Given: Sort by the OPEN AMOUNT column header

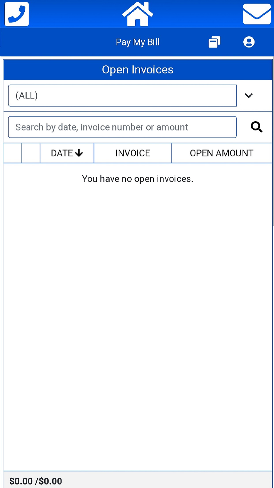Looking at the screenshot, I should (x=222, y=153).
